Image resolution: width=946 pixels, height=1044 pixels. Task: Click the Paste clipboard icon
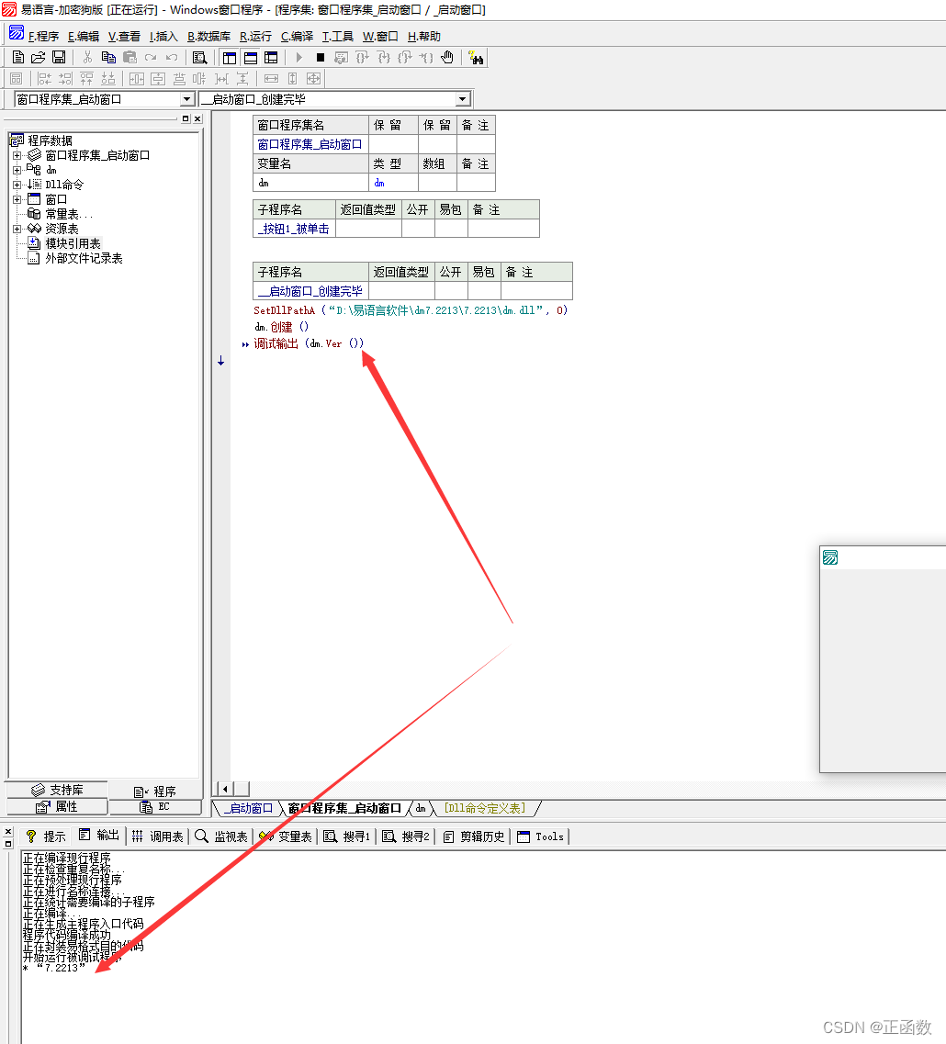tap(130, 58)
